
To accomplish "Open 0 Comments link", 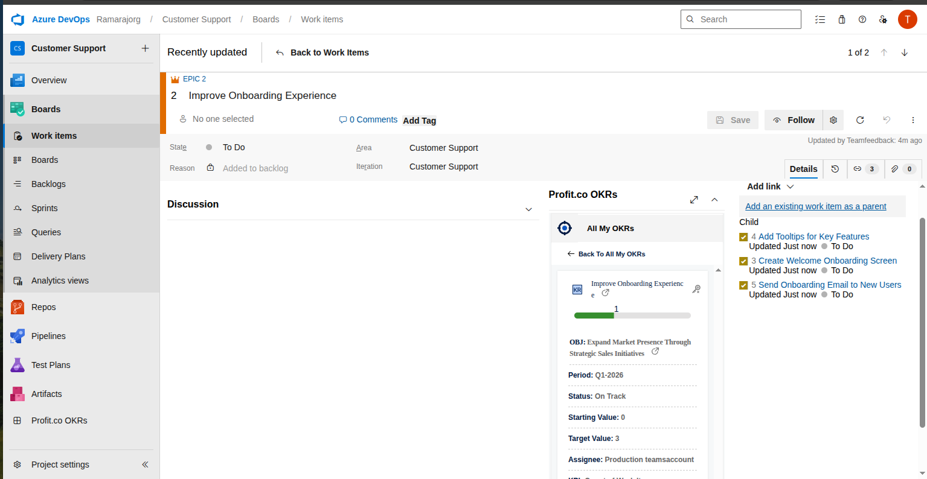I will pyautogui.click(x=368, y=119).
